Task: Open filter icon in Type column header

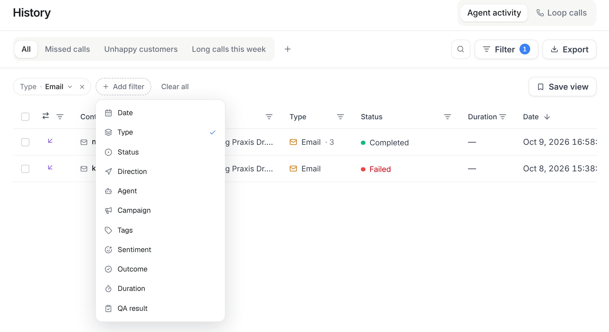Action: [340, 117]
